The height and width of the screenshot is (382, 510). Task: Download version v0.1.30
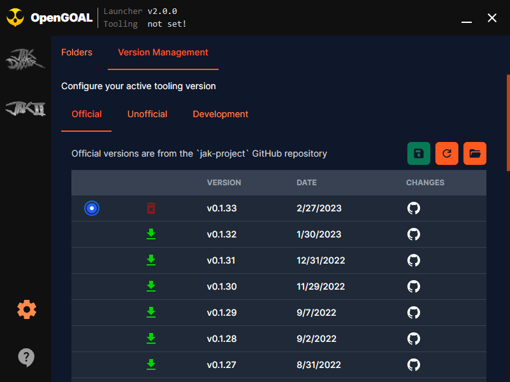coord(151,286)
